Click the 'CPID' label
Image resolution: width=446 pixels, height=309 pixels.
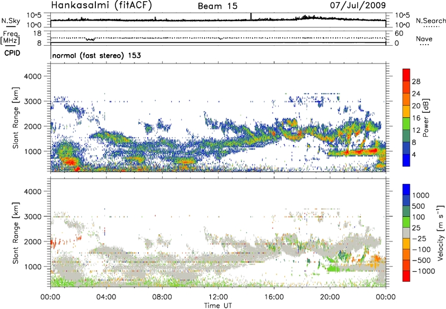tap(12, 53)
